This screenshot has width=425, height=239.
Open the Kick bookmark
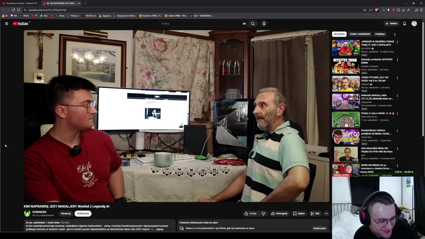[44, 16]
